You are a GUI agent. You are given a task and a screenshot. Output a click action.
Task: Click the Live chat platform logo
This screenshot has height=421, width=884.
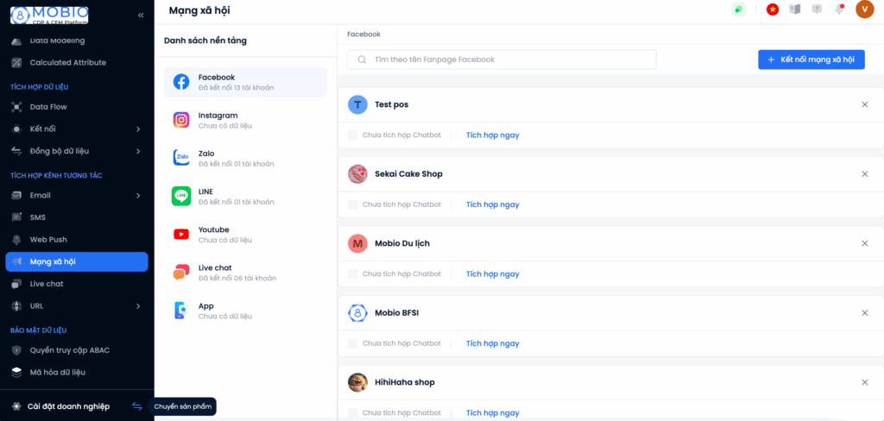coord(181,273)
